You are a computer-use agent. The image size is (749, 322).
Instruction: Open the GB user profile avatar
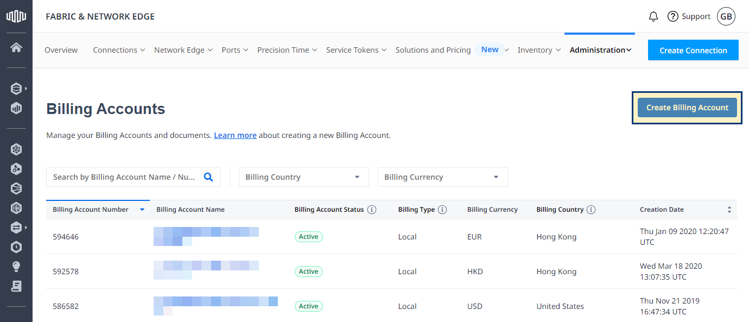click(726, 16)
